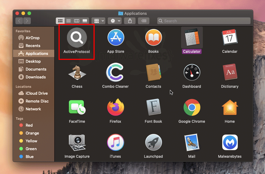Screen dimensions: 265x174
Task: Open Recents in the sidebar
Action: coord(34,46)
